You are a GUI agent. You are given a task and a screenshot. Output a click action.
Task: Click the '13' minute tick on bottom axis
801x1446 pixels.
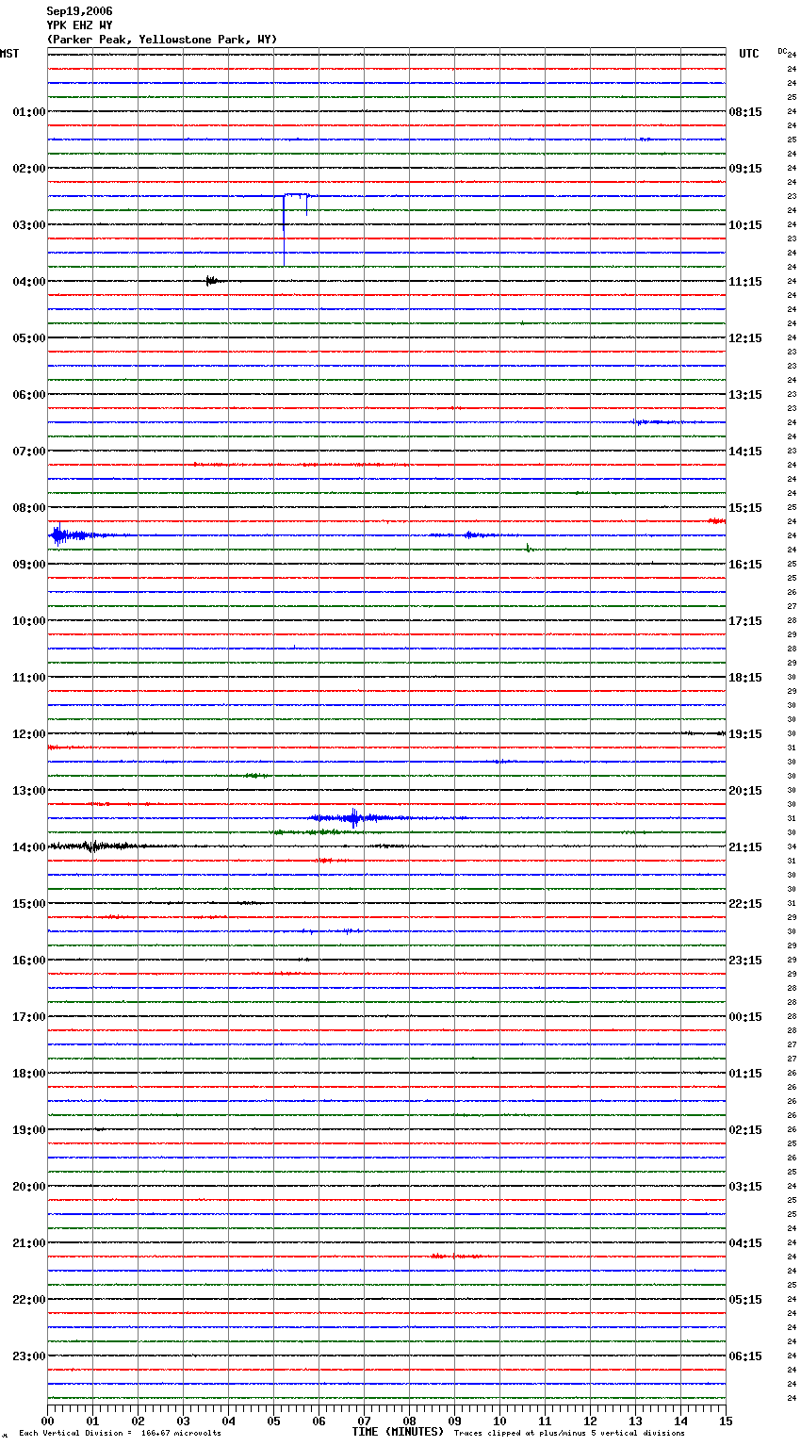click(x=635, y=1421)
